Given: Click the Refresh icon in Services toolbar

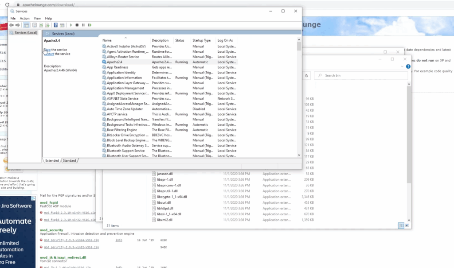Looking at the screenshot, I should pos(41,25).
